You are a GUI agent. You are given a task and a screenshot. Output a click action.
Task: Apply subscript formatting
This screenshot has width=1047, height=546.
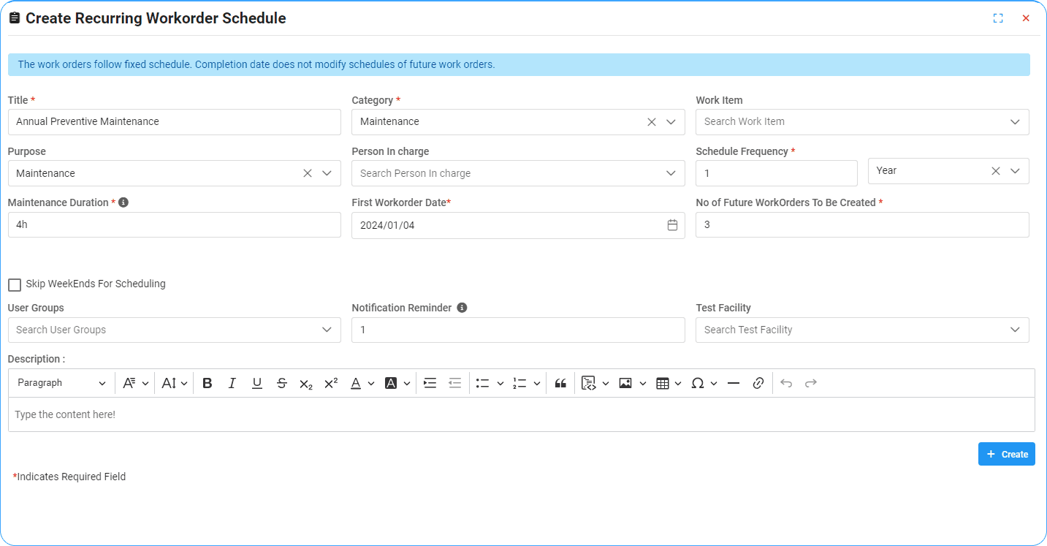(x=306, y=383)
